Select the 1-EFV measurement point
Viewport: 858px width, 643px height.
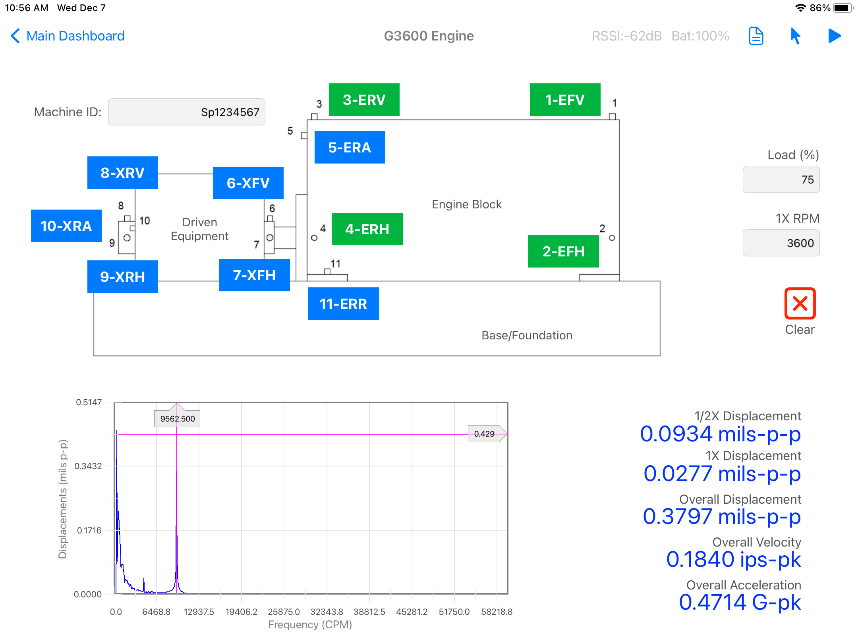(x=565, y=100)
